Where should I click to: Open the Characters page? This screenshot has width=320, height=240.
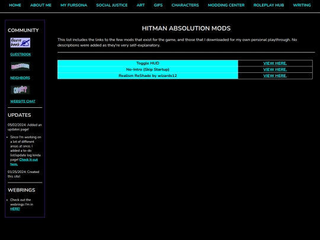(x=185, y=5)
